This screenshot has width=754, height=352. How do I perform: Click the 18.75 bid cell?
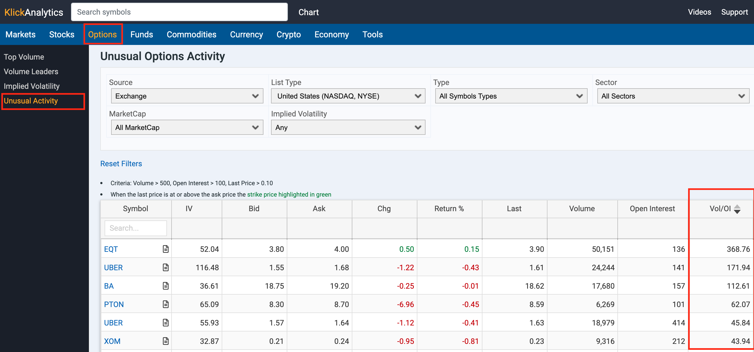274,286
